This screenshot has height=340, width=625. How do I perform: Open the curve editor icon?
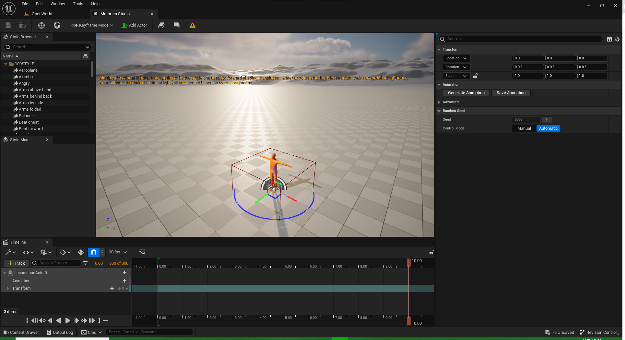click(142, 252)
